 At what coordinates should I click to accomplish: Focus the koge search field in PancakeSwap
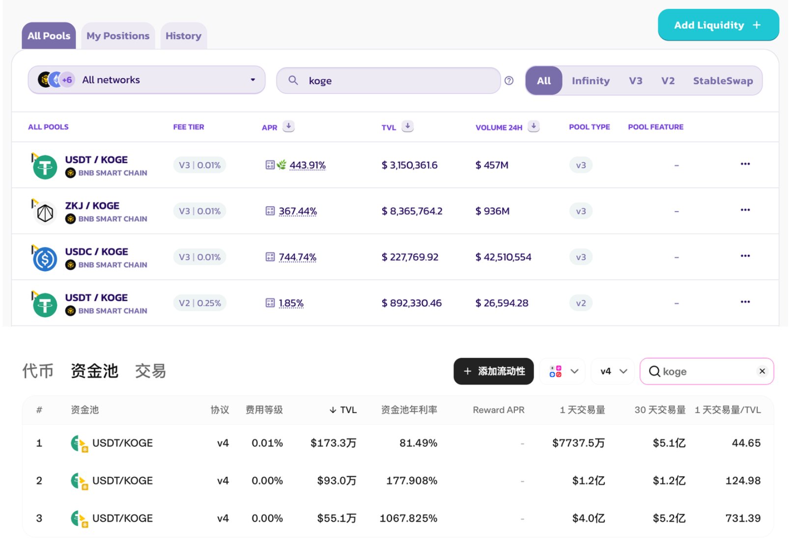[388, 81]
